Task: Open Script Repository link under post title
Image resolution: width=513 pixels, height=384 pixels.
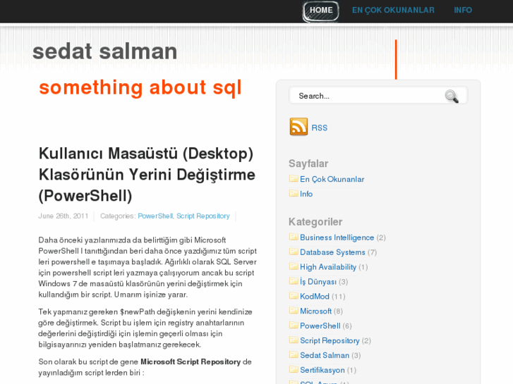Action: tap(203, 216)
